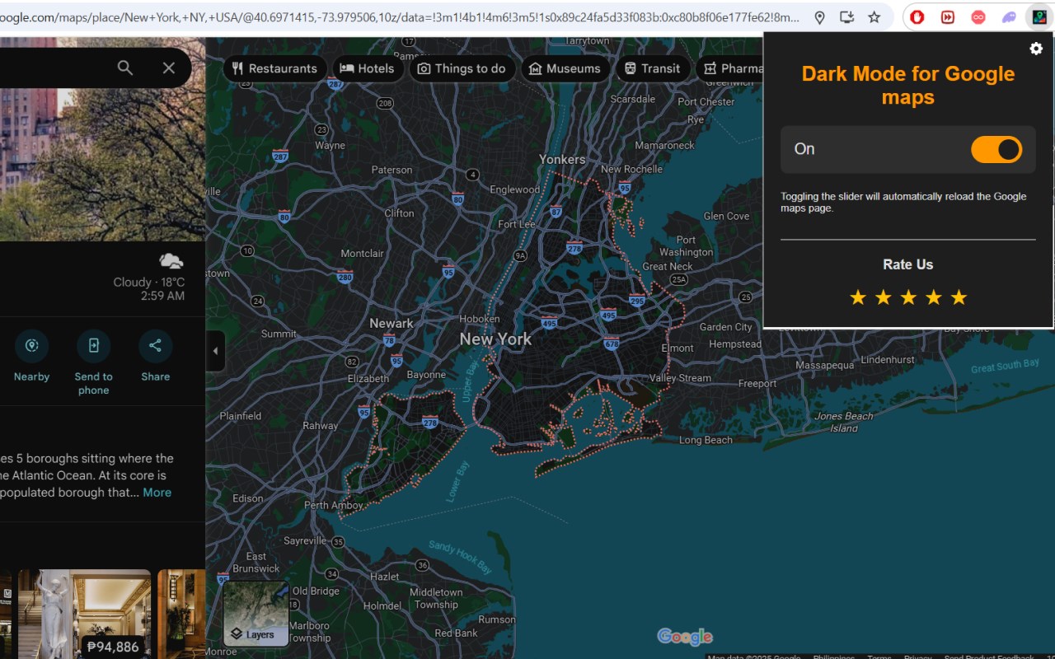Screen dimensions: 1055x659
Task: Expand description with the More link
Action: tap(157, 493)
